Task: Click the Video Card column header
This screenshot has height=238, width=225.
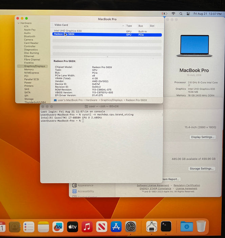Action: tap(61, 25)
